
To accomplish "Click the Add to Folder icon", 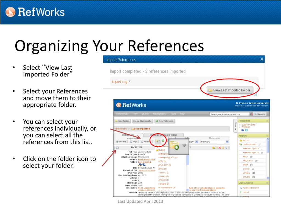I will coord(157,141).
